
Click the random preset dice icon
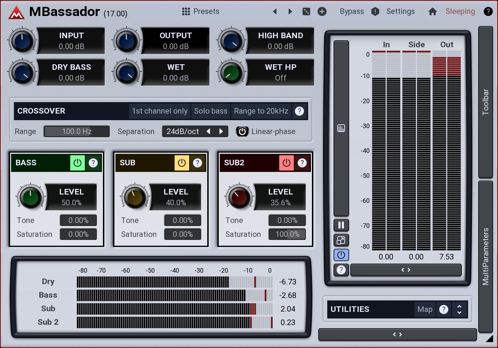tap(306, 11)
